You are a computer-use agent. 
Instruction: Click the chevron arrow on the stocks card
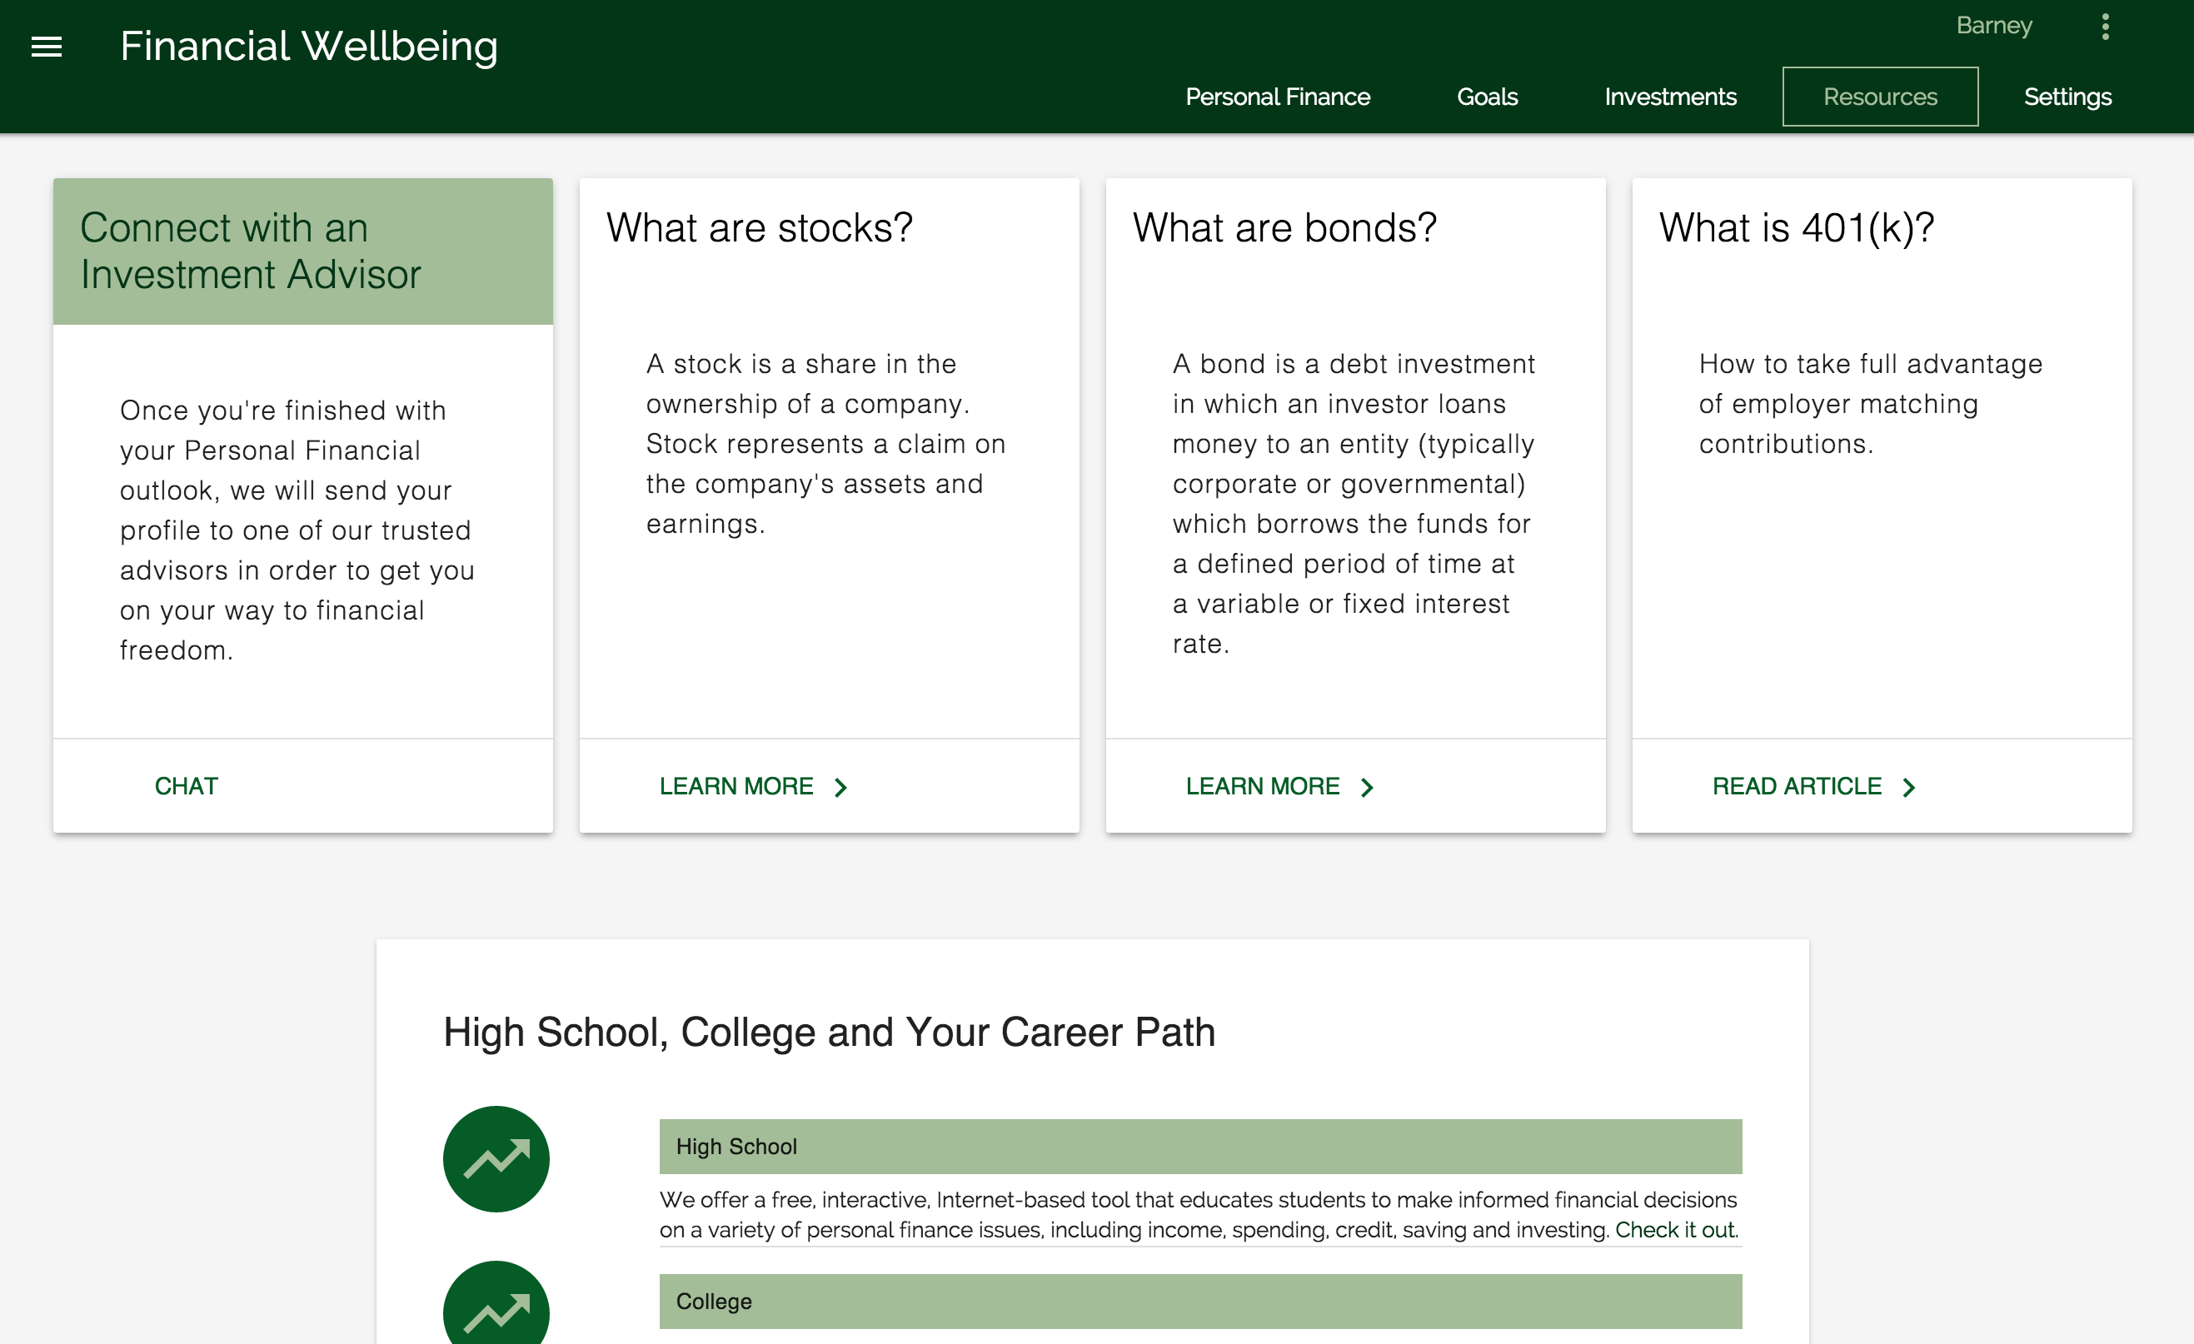pyautogui.click(x=840, y=787)
